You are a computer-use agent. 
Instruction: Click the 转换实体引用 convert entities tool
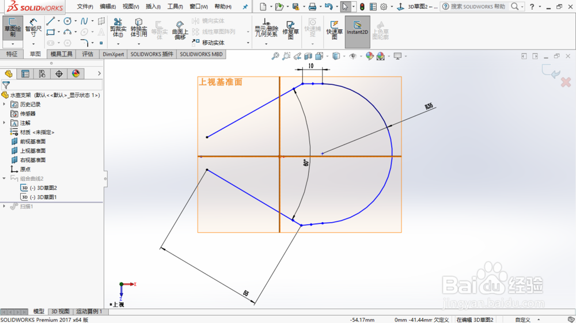tap(138, 28)
